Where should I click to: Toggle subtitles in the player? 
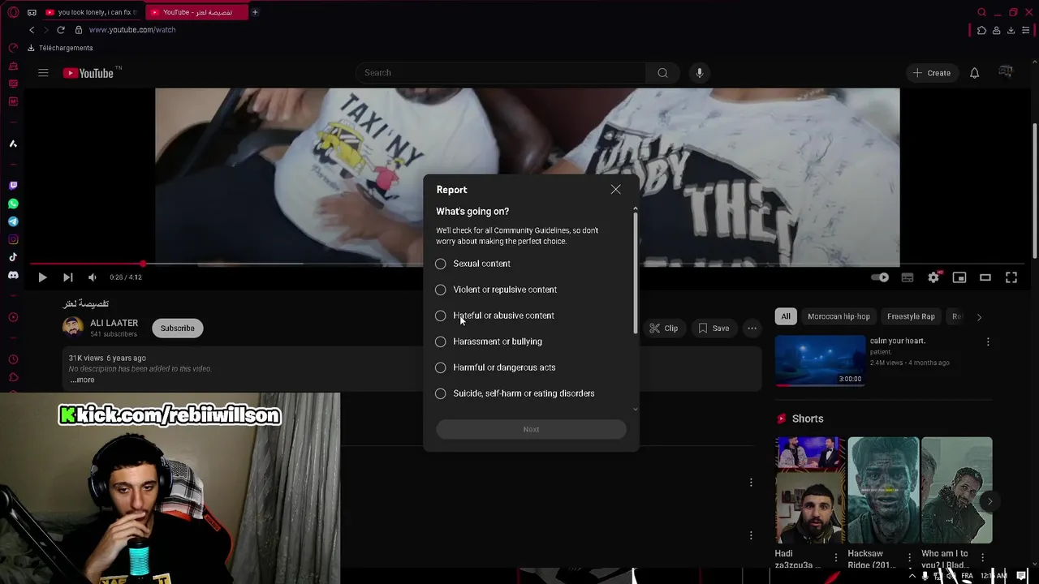click(908, 277)
